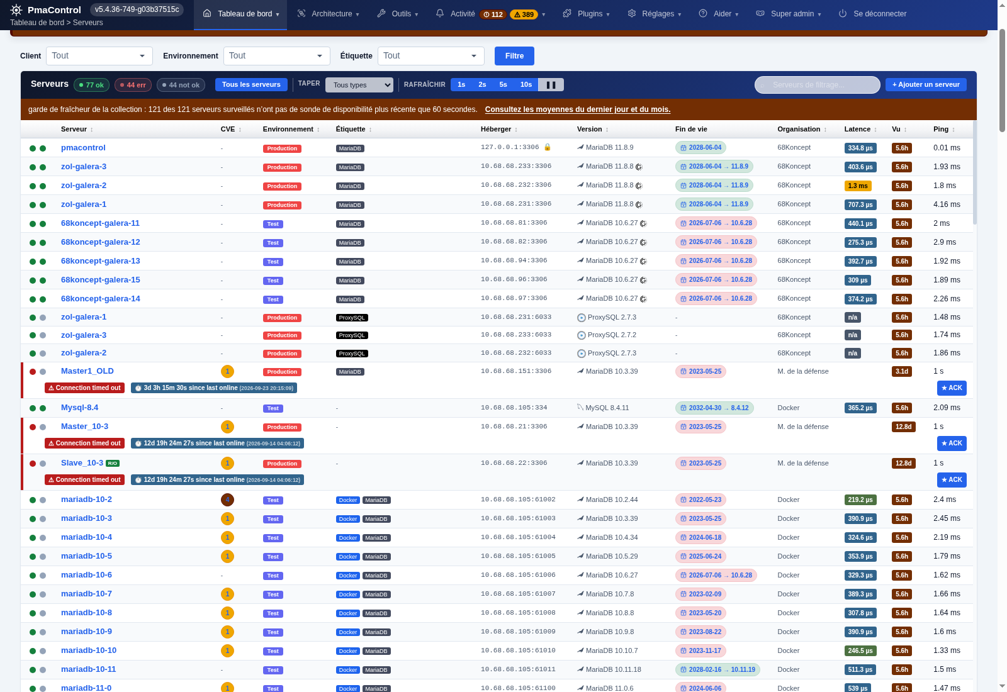Focus the Serveurs de filtrage search field

(x=818, y=85)
